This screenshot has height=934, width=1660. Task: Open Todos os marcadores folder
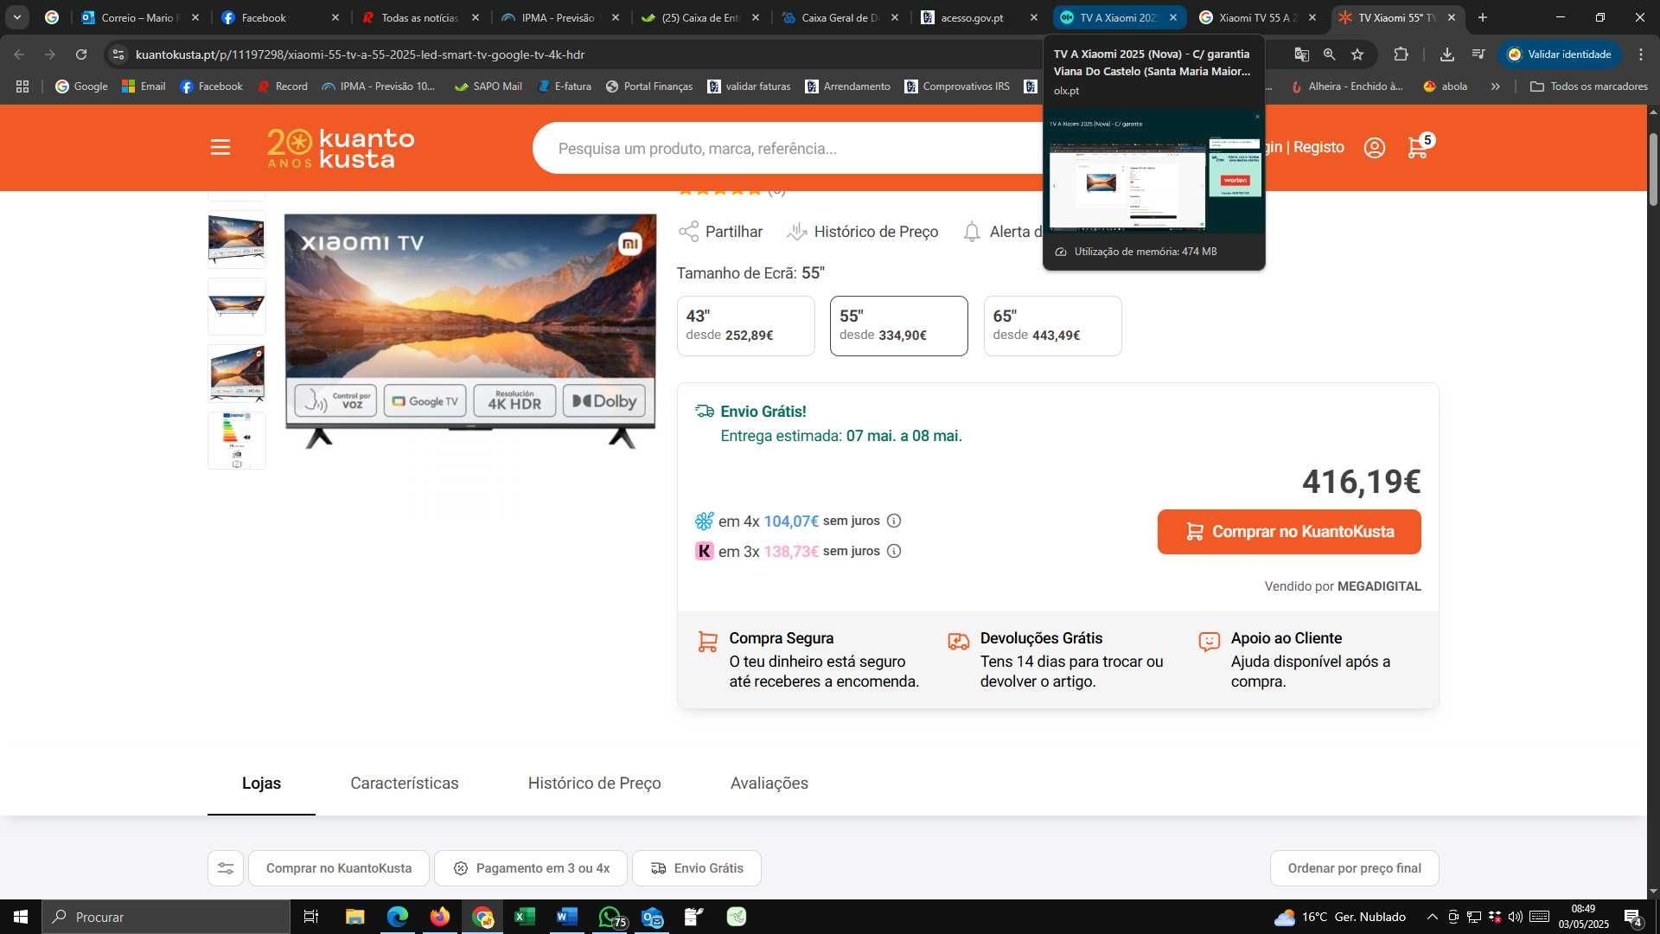1589,86
